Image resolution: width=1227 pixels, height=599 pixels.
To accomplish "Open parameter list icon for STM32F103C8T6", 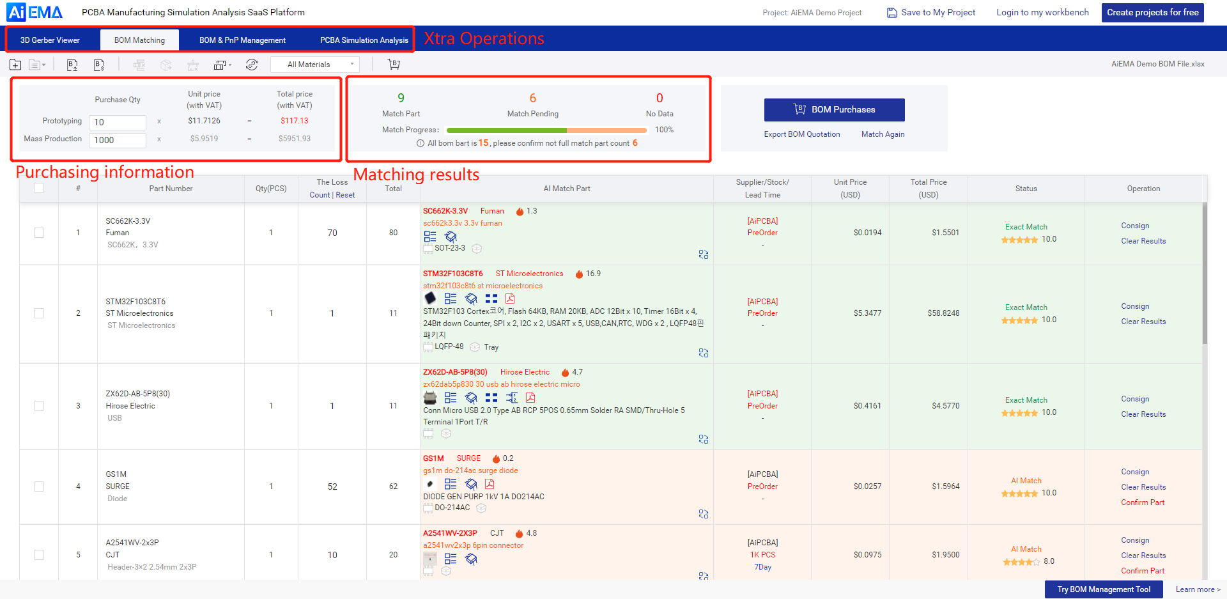I will [451, 299].
